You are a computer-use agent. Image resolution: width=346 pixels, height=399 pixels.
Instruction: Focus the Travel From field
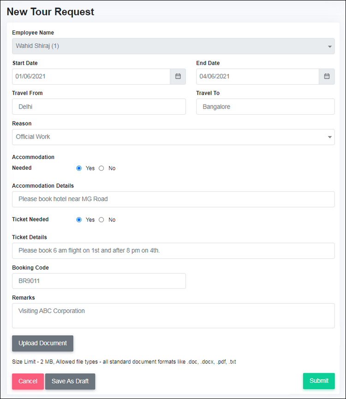(99, 107)
